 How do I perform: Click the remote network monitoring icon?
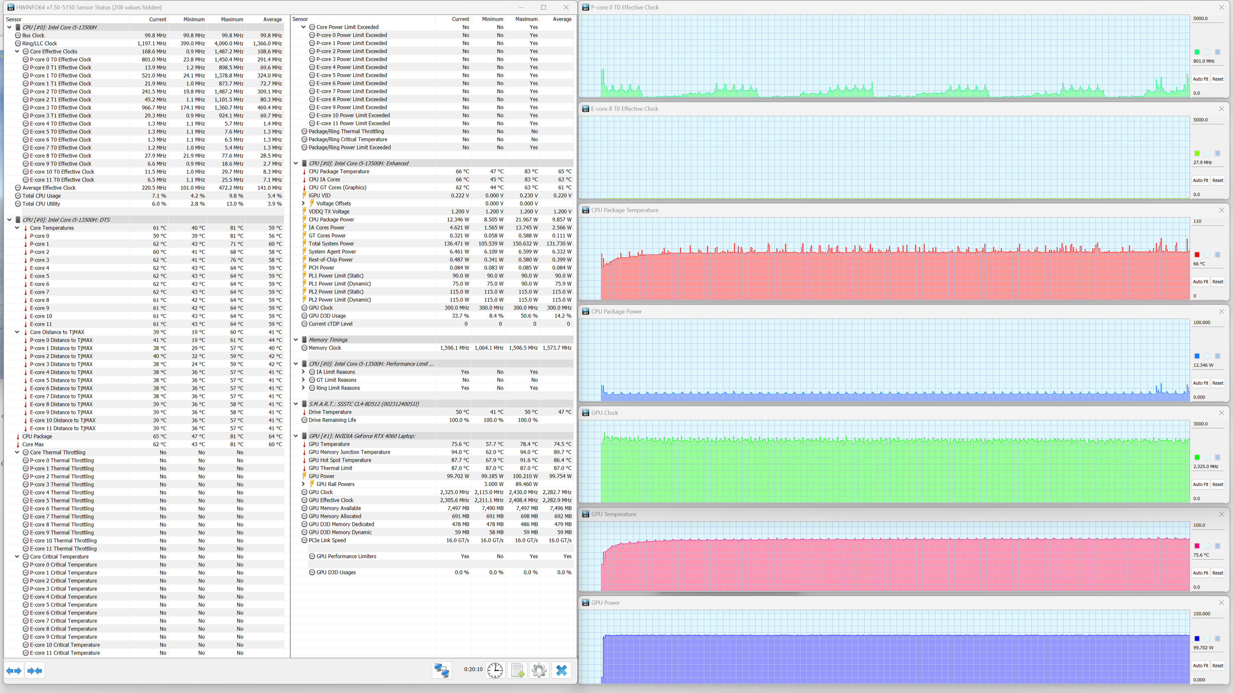[x=441, y=670]
